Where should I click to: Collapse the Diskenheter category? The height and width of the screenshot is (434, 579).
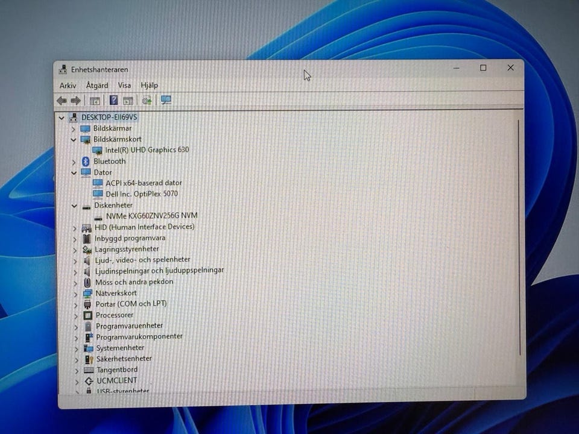click(74, 206)
